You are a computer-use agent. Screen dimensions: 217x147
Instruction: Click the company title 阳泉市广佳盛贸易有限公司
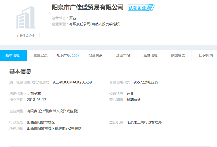[88, 7]
